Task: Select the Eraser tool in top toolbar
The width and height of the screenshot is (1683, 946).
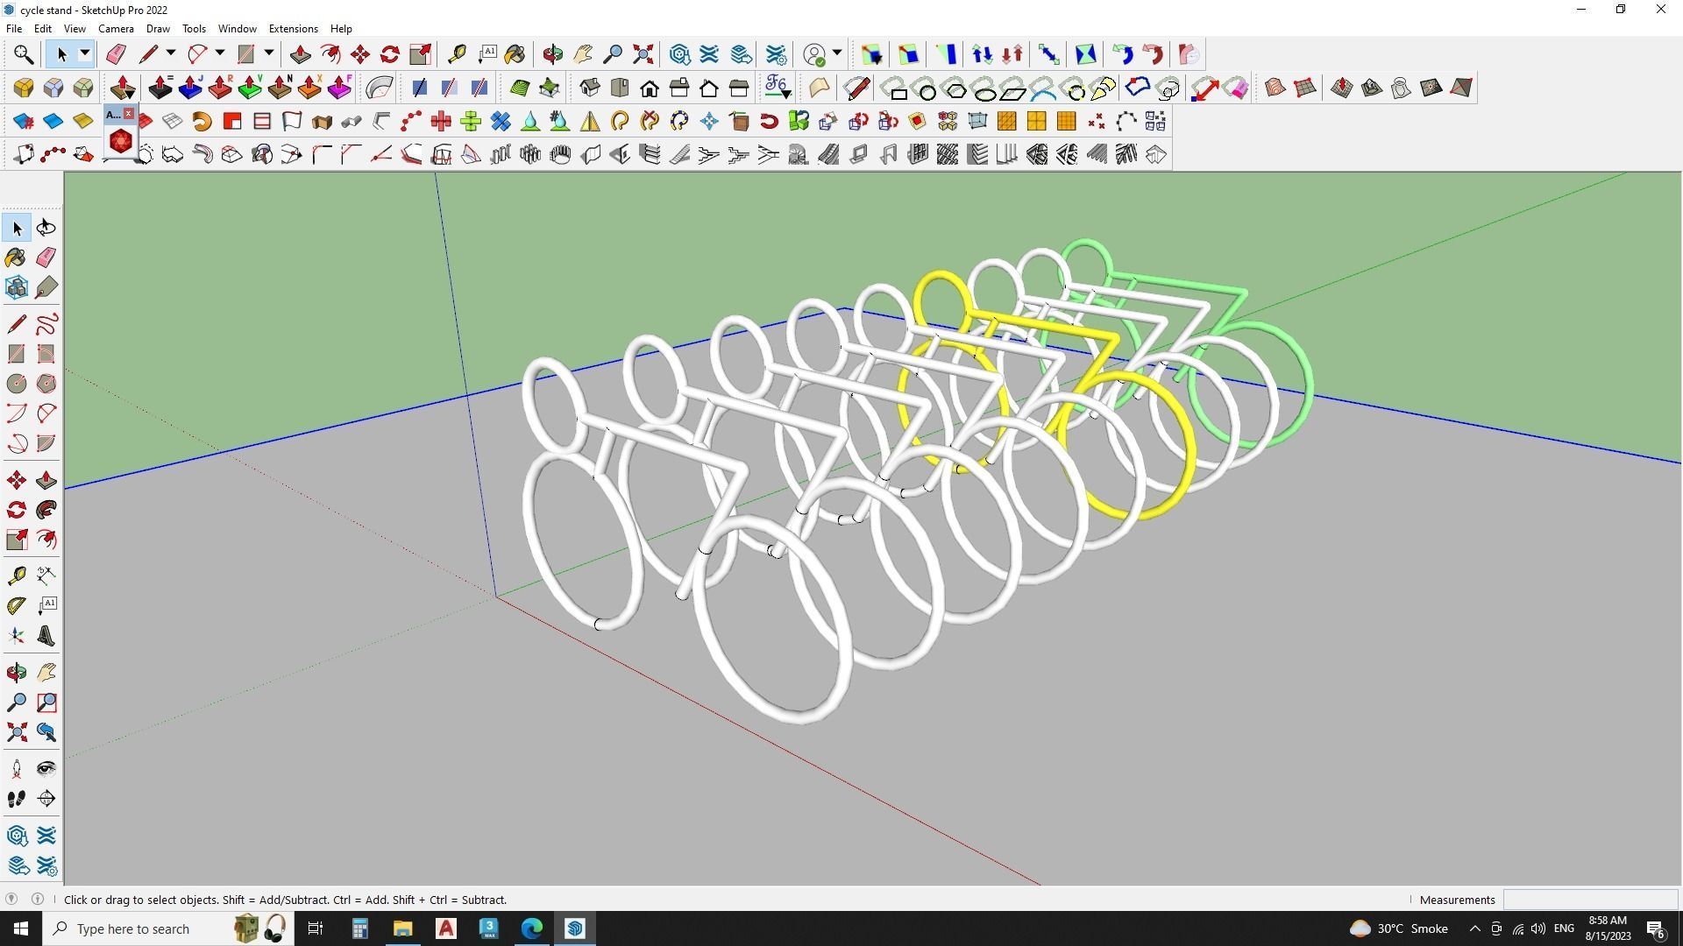Action: [x=116, y=54]
